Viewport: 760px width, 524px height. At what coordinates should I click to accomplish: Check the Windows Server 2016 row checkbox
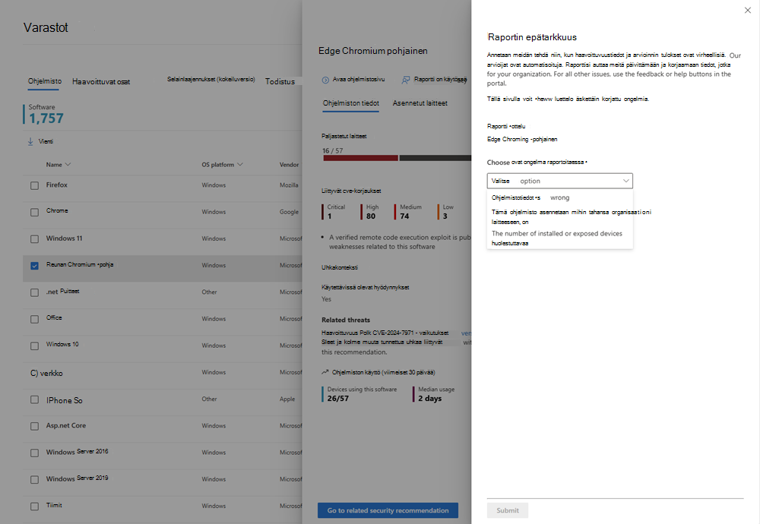tap(34, 453)
